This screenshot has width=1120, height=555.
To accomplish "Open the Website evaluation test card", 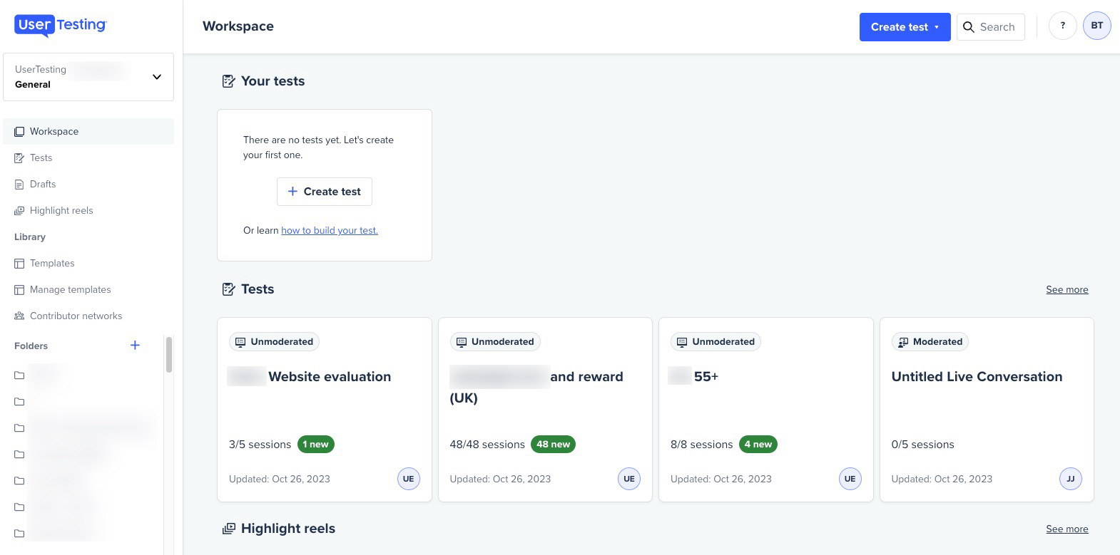I will pyautogui.click(x=325, y=410).
